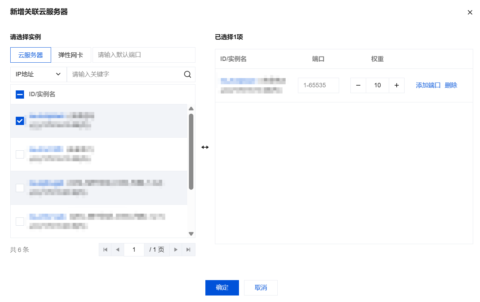Go to the previous page arrow

(118, 250)
